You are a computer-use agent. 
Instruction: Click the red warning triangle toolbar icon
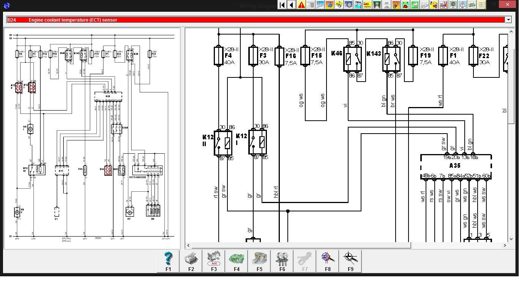point(301,5)
